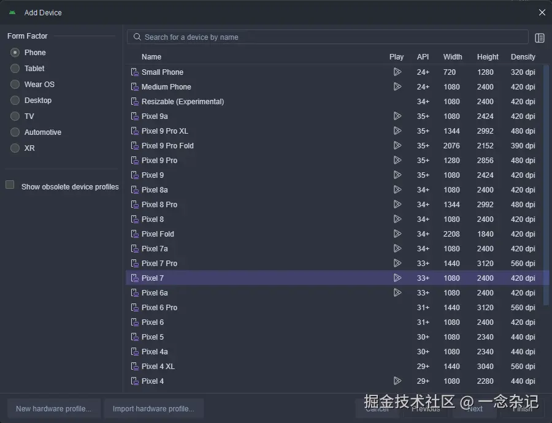Choose the TV form factor
Viewport: 552px width, 423px height.
(15, 116)
